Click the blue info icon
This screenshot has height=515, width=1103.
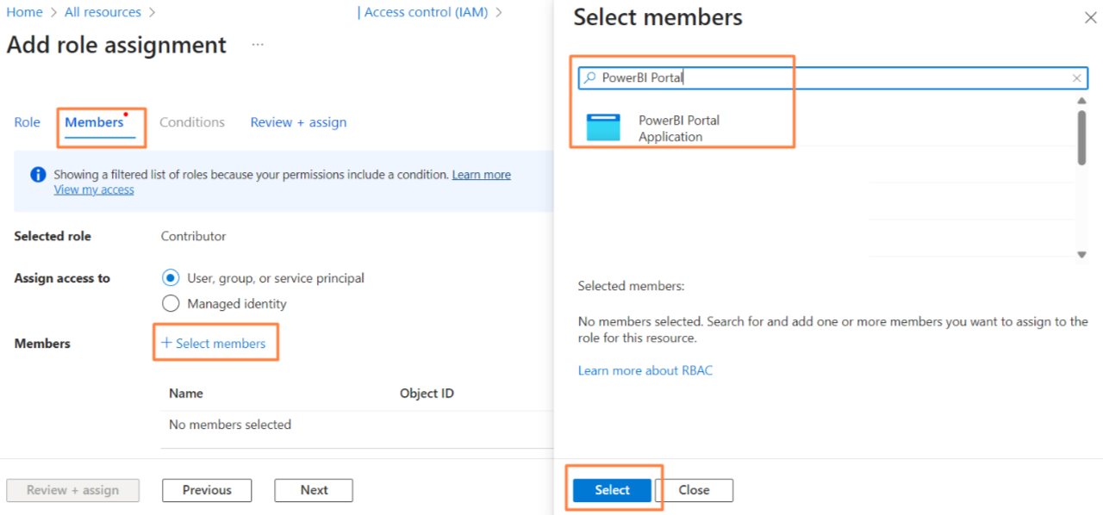tap(38, 175)
